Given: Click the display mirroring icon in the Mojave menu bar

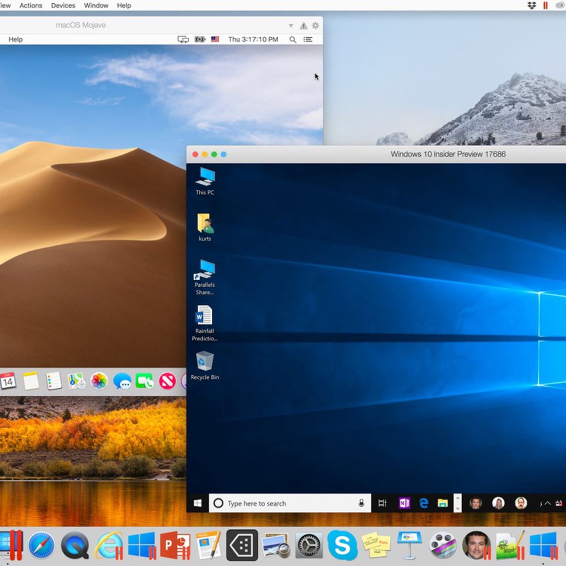Looking at the screenshot, I should [183, 40].
